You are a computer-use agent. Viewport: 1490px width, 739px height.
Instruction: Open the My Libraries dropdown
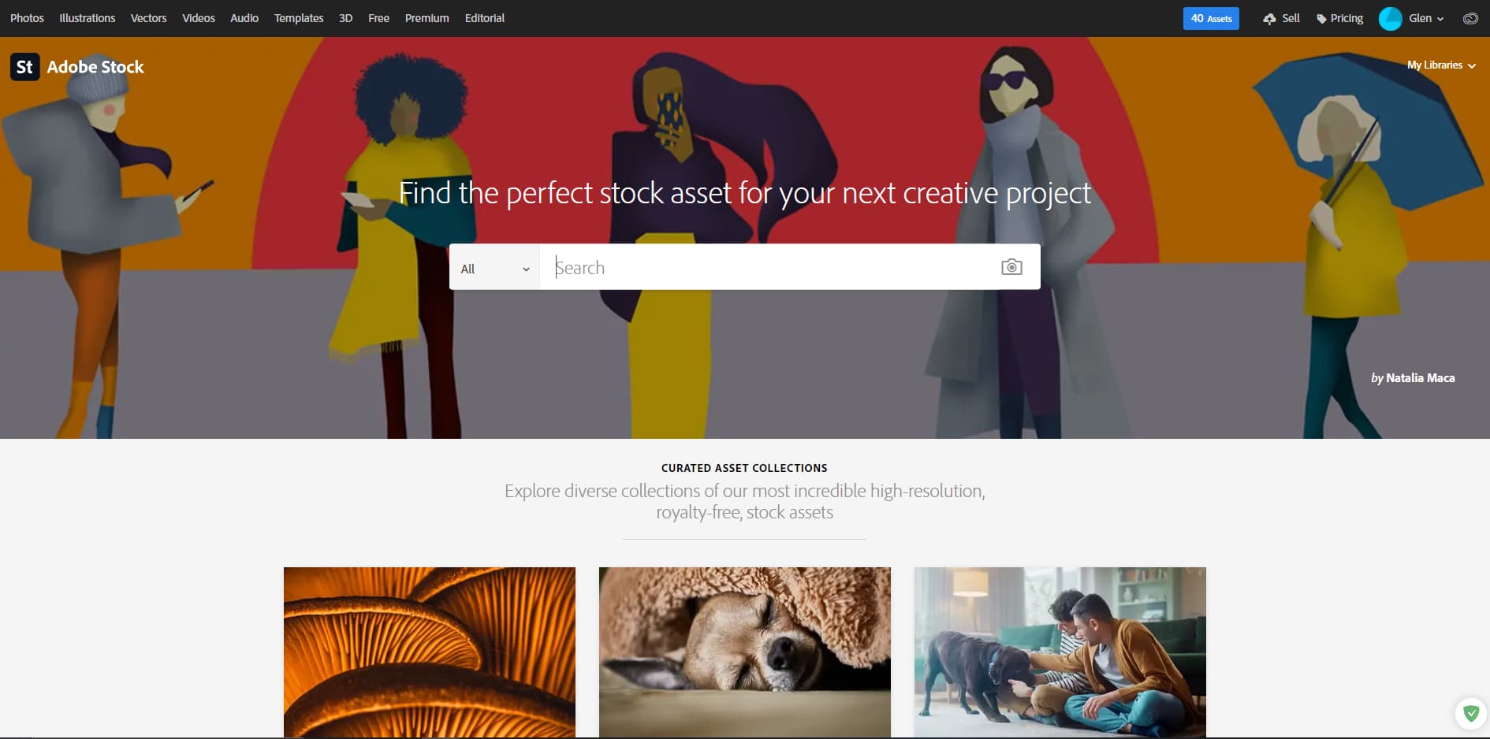(1441, 65)
